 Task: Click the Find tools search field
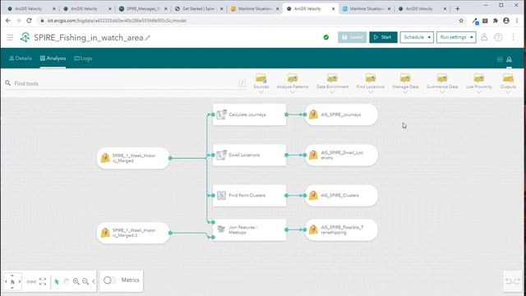(x=126, y=83)
